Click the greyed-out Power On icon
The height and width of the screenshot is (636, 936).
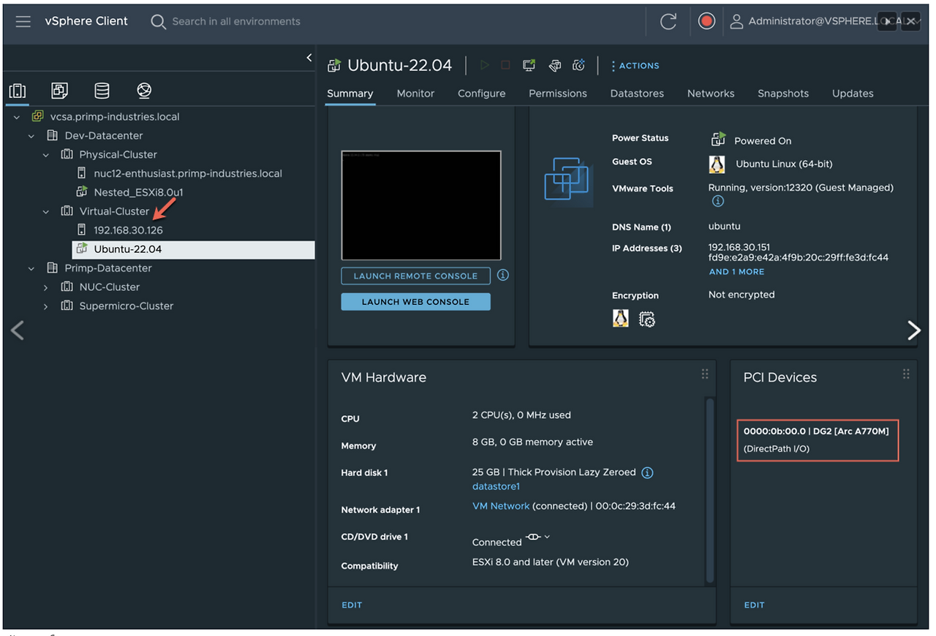484,66
